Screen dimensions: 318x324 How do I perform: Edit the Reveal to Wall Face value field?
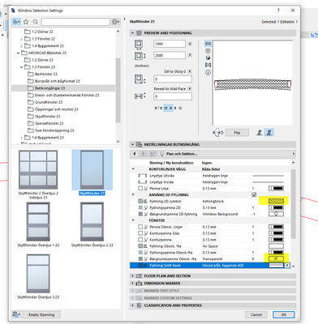point(173,96)
